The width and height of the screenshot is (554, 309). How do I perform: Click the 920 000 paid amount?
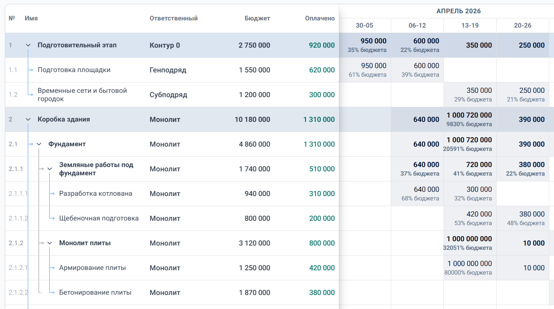tap(322, 45)
